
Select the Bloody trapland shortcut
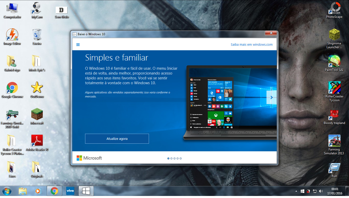[334, 117]
